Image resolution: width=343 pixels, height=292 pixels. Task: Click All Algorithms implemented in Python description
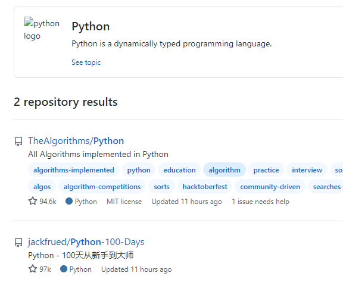click(x=98, y=155)
